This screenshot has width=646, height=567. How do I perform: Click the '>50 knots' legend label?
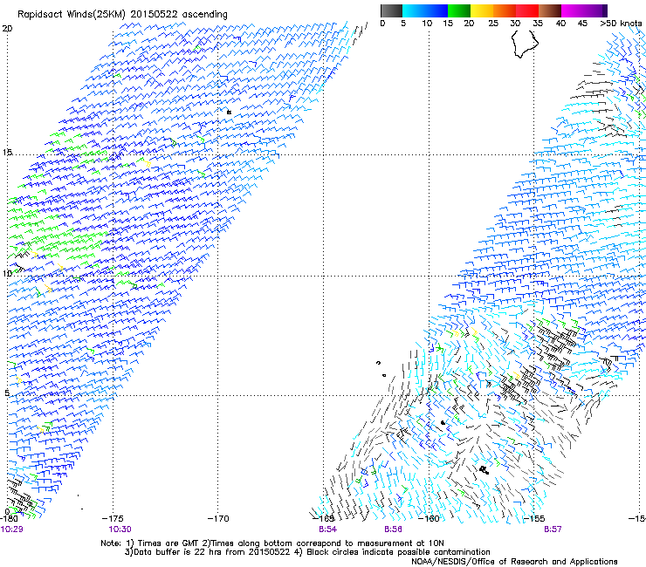pos(621,24)
